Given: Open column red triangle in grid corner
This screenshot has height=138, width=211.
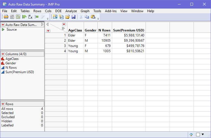Looking at the screenshot, I should (64, 24).
